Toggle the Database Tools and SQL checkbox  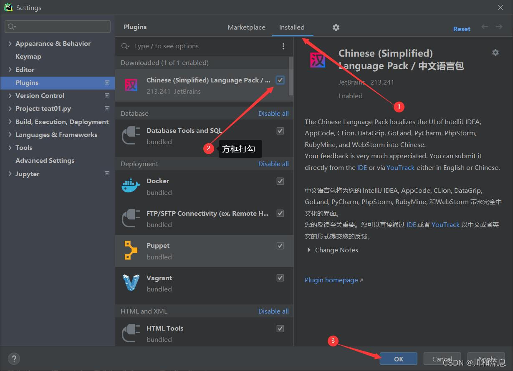pyautogui.click(x=280, y=131)
